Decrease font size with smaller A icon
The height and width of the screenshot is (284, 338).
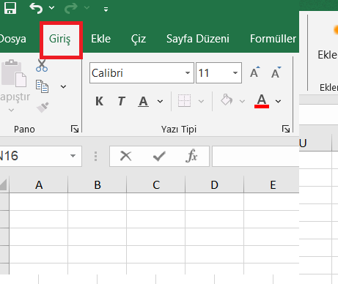coord(276,72)
